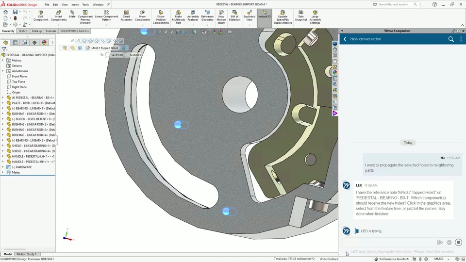Image resolution: width=466 pixels, height=262 pixels.
Task: Expand the History folder in the tree
Action: click(x=3, y=60)
